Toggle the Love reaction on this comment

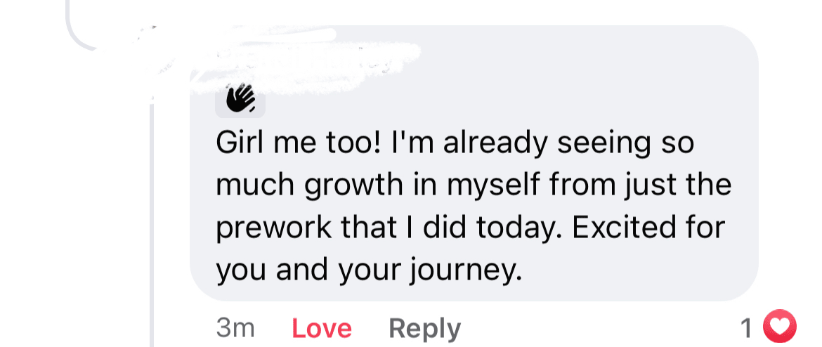point(321,328)
